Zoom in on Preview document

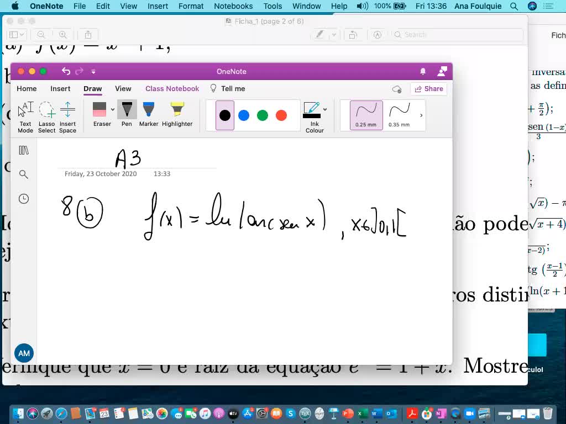63,35
